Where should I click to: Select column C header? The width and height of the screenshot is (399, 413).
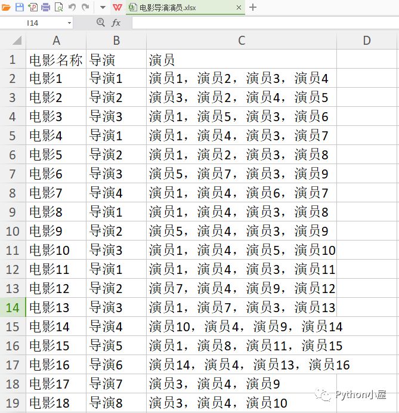pos(242,41)
